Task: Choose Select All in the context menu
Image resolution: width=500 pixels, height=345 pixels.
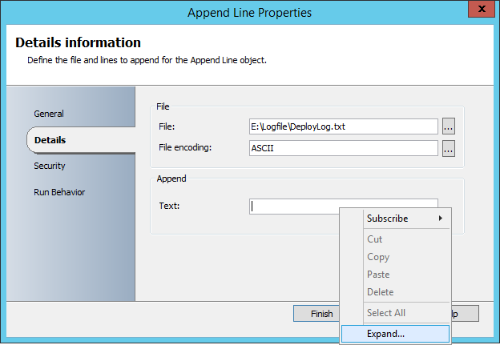Action: (x=386, y=313)
